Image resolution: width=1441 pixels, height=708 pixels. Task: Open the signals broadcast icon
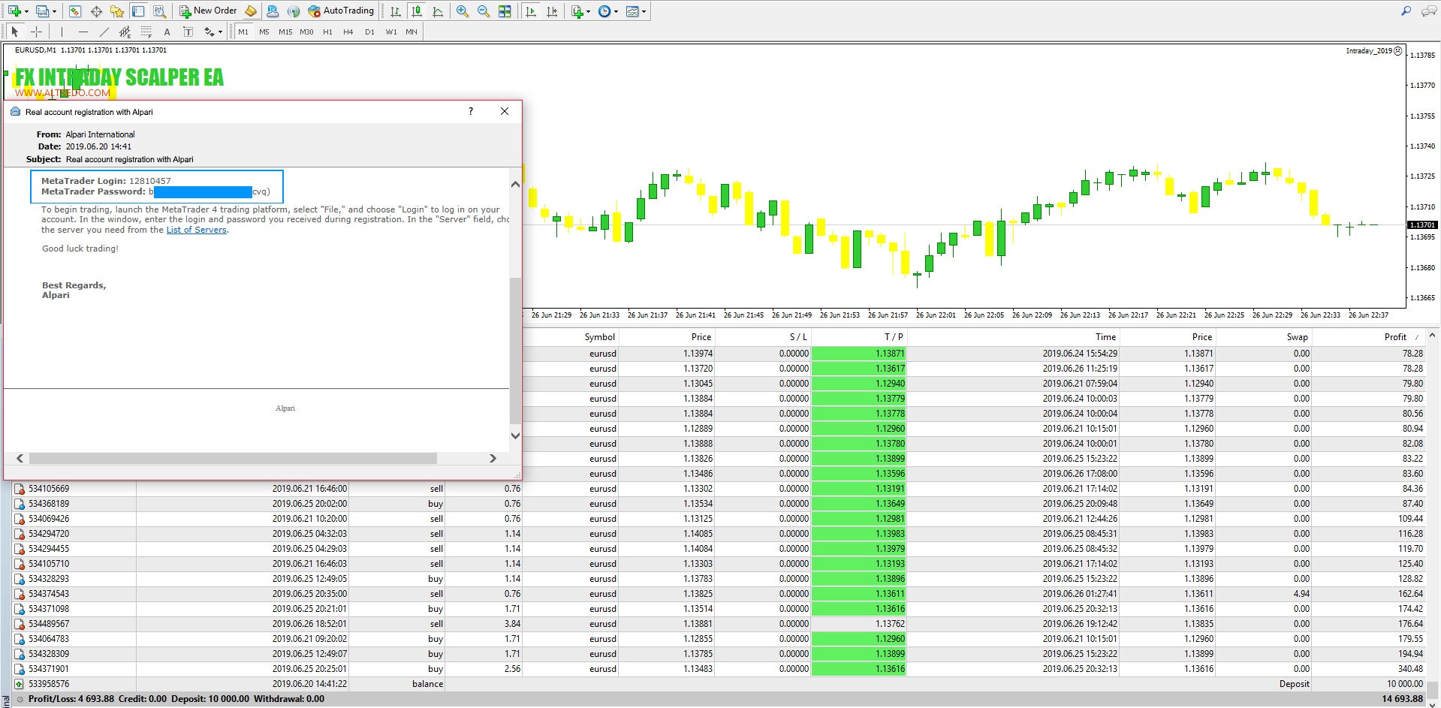294,11
